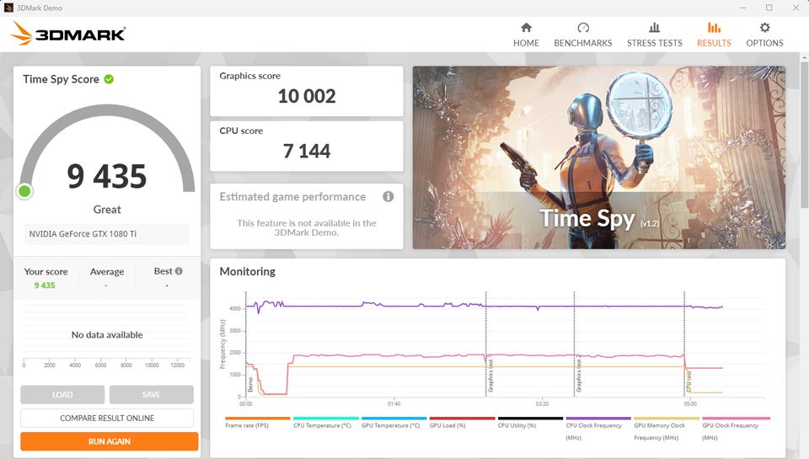Click the Save button

pyautogui.click(x=151, y=394)
